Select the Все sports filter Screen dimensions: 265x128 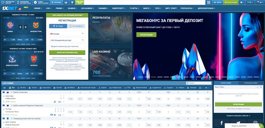click(x=12, y=88)
